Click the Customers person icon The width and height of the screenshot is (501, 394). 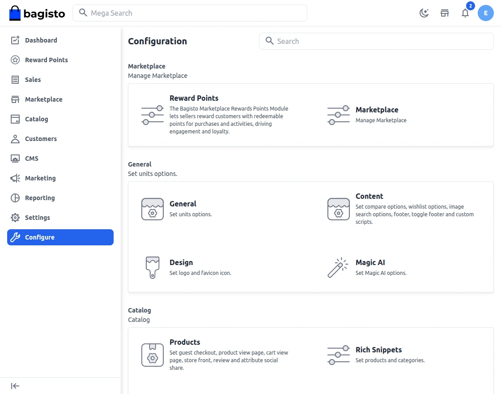(15, 139)
